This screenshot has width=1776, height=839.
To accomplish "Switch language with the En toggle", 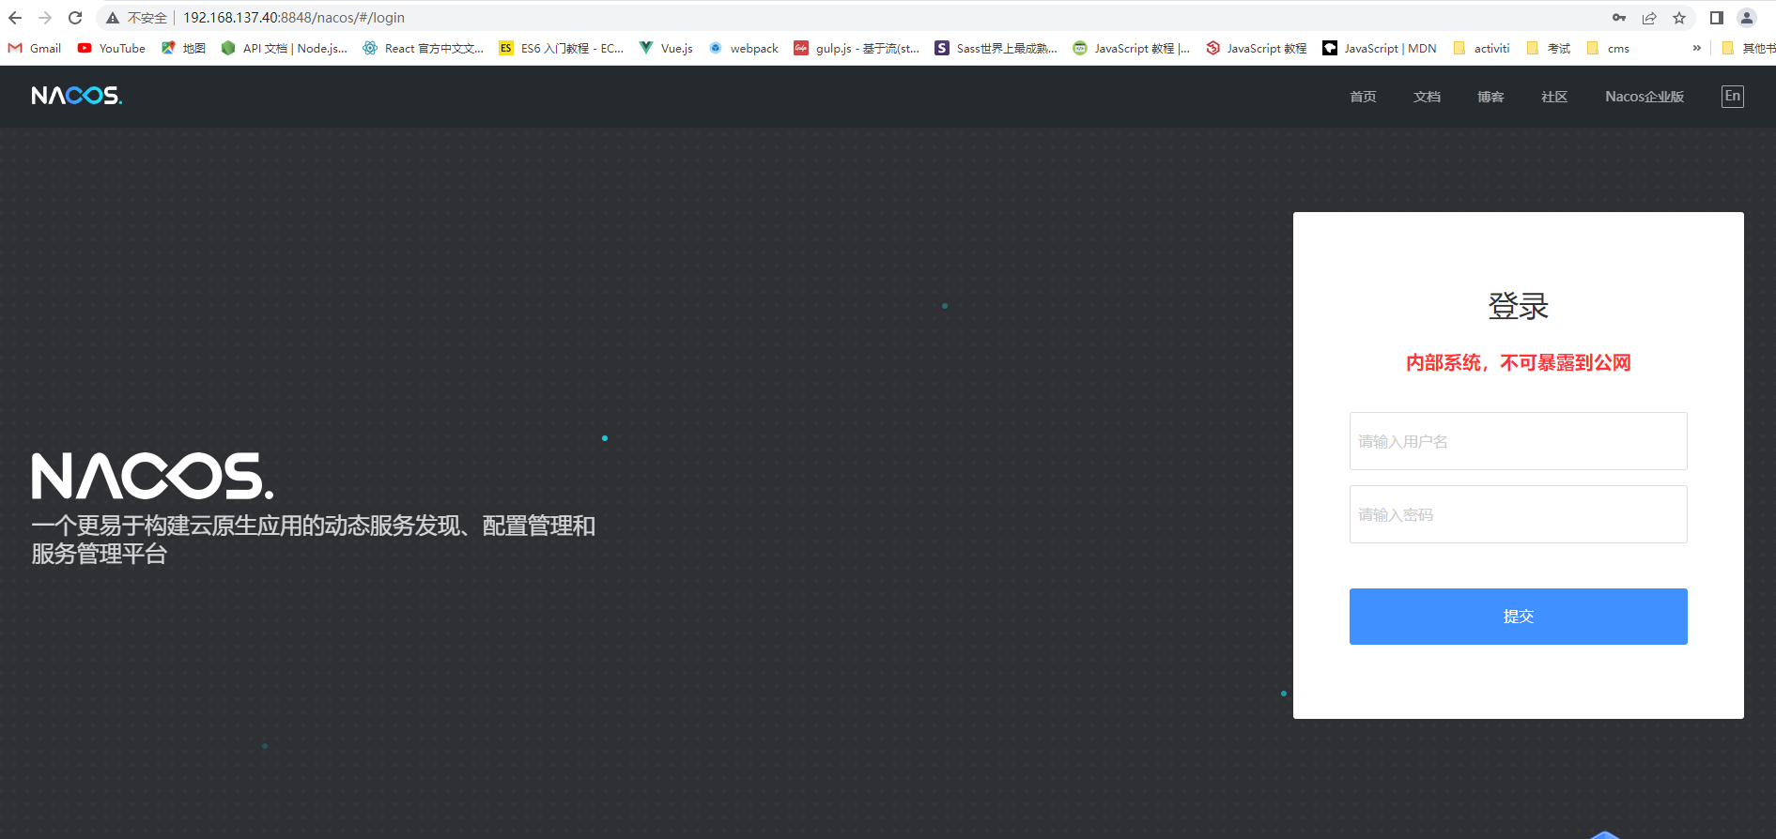I will tap(1732, 96).
